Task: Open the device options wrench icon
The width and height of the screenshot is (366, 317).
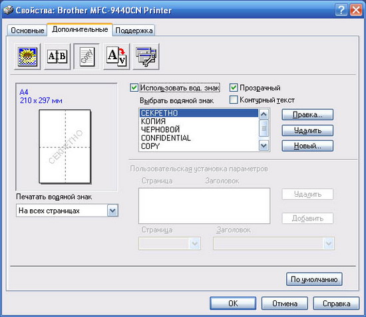Action: tap(146, 56)
